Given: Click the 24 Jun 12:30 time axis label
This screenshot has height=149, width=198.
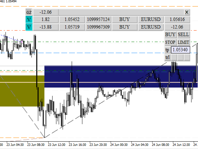Looking at the screenshot, I should [x=181, y=145].
